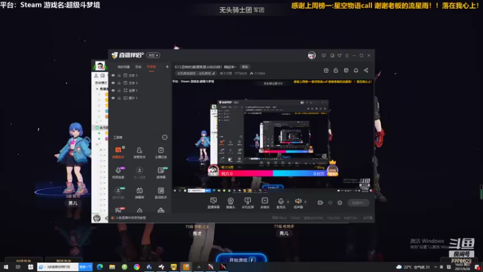Select the 文本 1 source row
483x272 pixels.
140,75
